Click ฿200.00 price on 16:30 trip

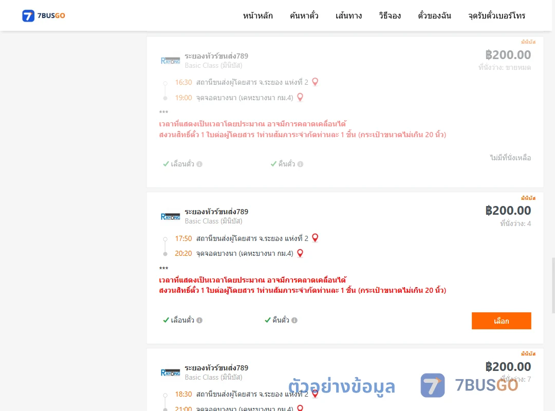click(508, 55)
